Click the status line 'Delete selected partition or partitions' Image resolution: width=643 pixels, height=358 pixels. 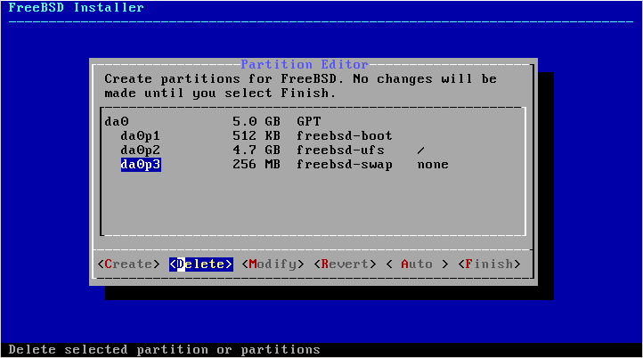165,349
